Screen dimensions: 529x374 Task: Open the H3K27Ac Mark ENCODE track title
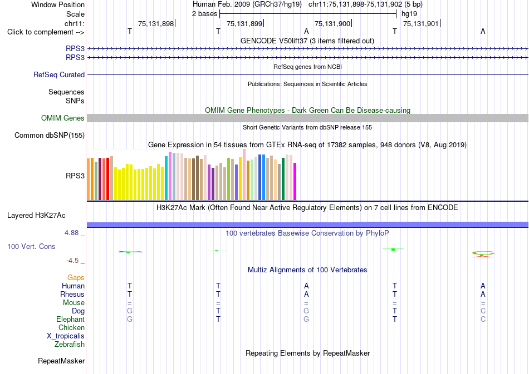[x=307, y=207]
